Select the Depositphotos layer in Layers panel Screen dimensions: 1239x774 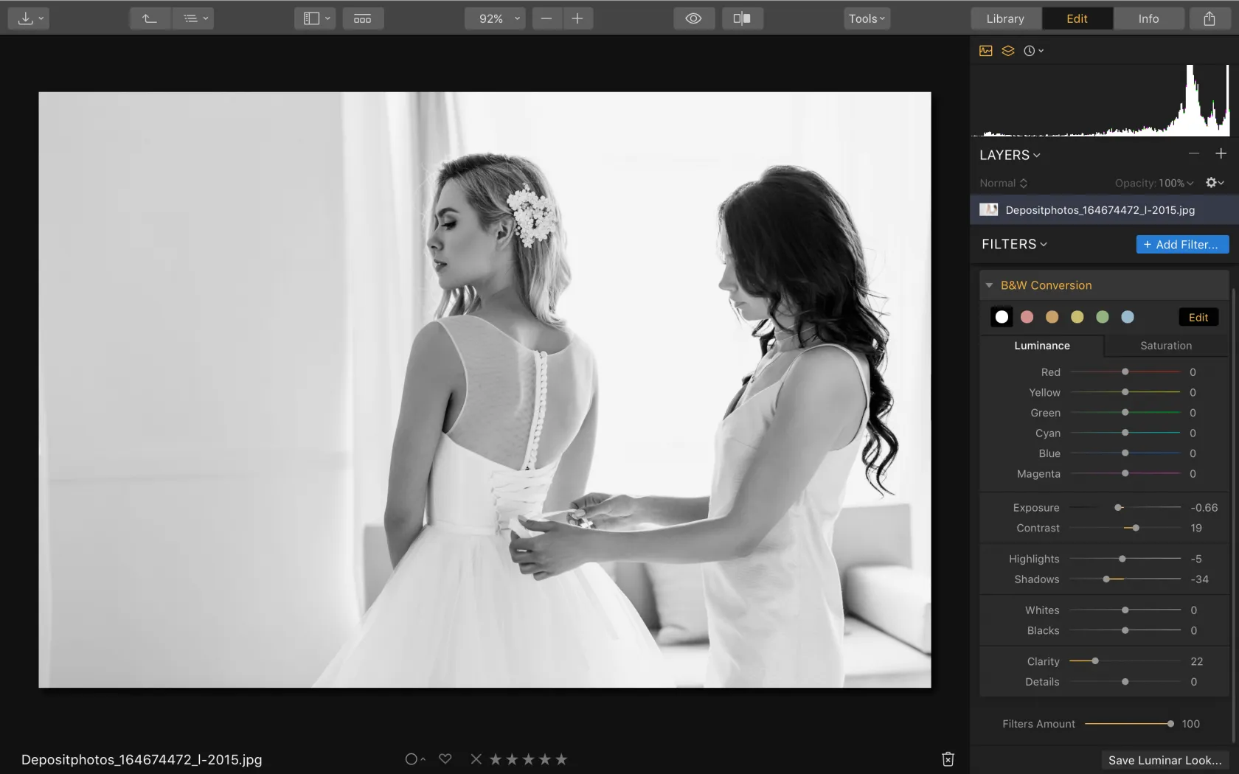[x=1099, y=210]
